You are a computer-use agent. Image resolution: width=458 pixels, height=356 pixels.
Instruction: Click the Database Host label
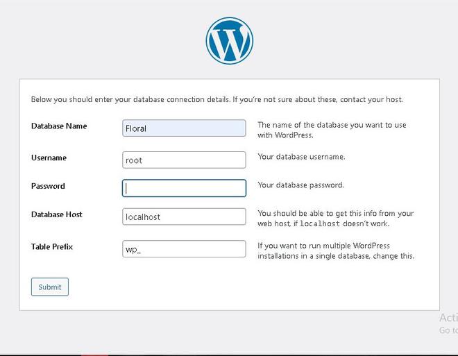(x=57, y=214)
